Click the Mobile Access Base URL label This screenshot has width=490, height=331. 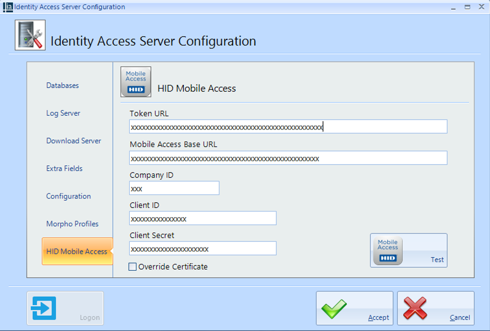coord(174,144)
